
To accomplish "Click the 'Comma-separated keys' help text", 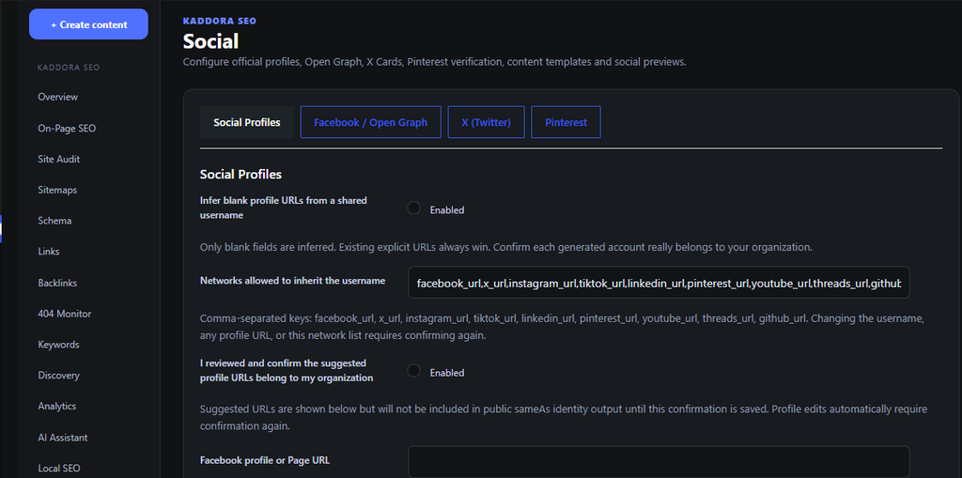I will click(562, 328).
